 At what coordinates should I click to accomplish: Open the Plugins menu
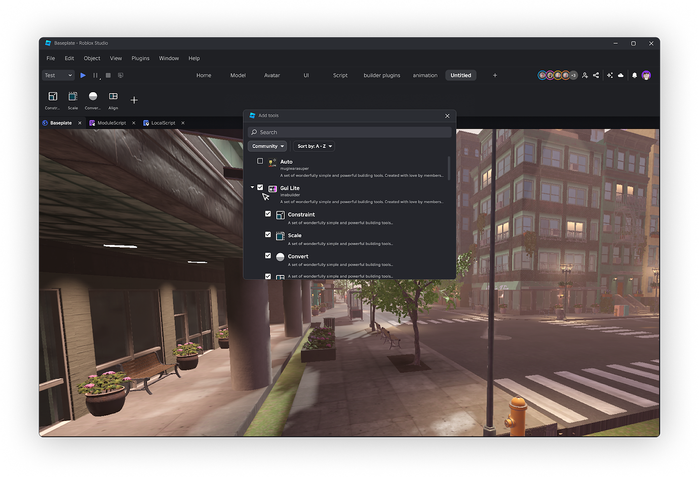140,58
